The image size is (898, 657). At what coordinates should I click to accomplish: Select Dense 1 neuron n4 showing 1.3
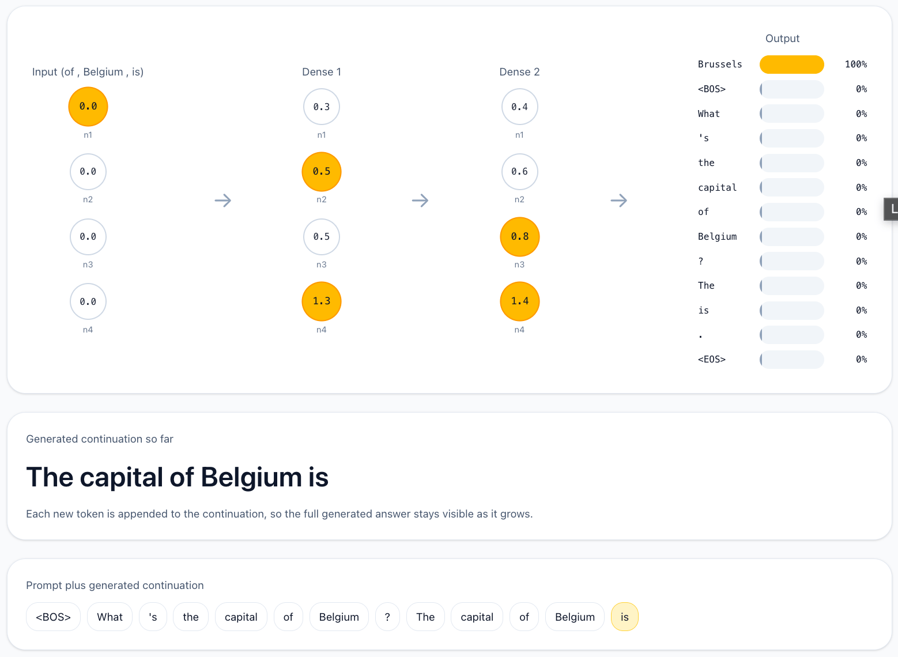pos(322,301)
